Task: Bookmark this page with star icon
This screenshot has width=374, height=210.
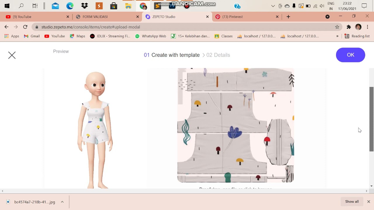Action: [x=337, y=27]
